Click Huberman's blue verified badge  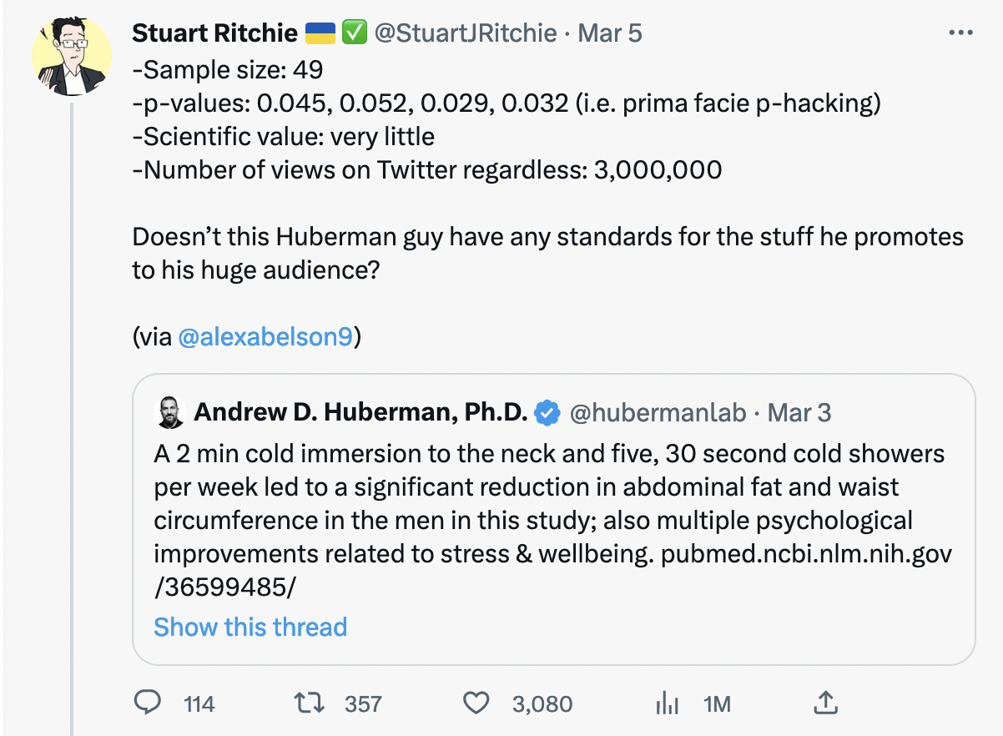pyautogui.click(x=547, y=412)
